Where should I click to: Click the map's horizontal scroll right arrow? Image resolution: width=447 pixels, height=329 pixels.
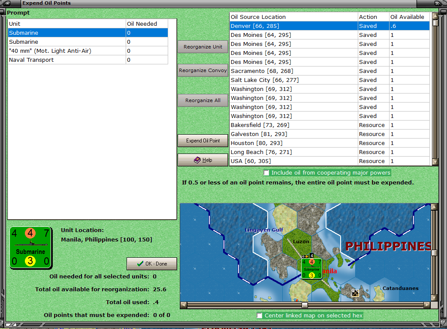click(x=427, y=305)
